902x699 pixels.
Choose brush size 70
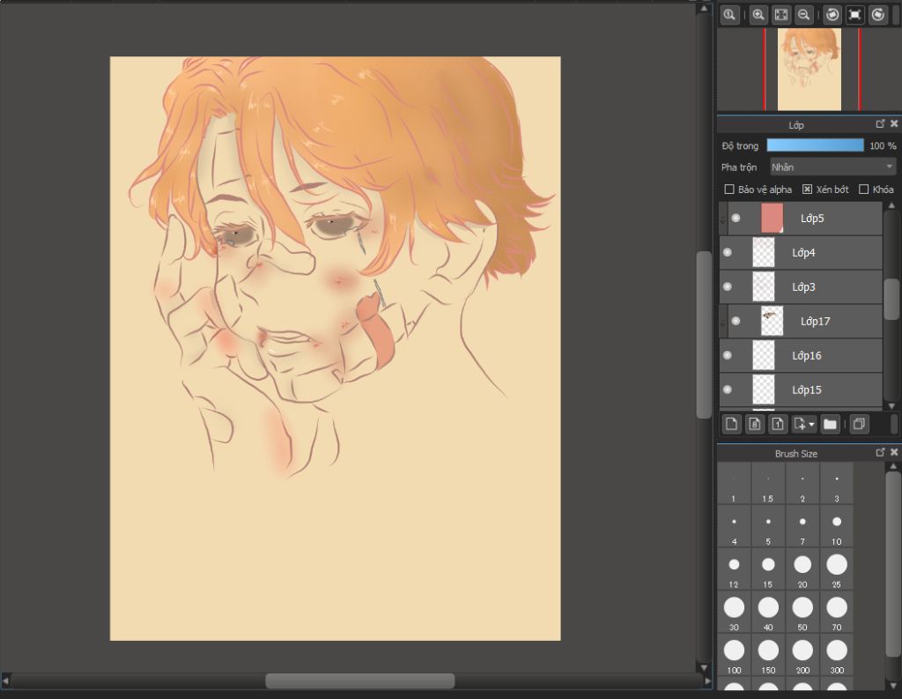(x=837, y=612)
